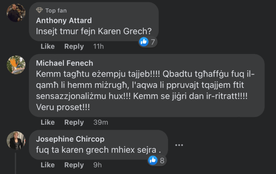Image resolution: width=276 pixels, height=174 pixels.
Task: Like Josephine Chircop's comment
Action: click(48, 165)
